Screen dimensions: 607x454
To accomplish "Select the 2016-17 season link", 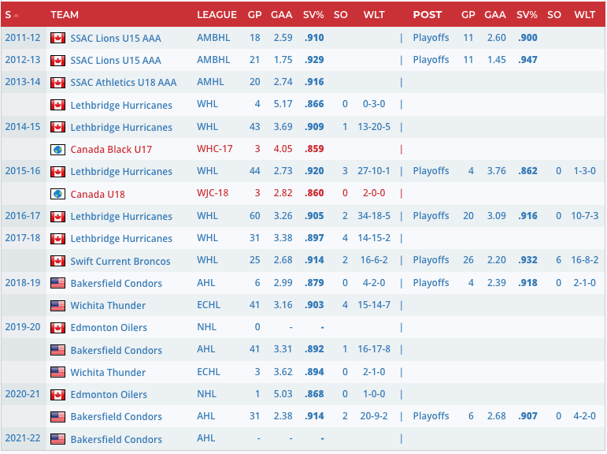I will pyautogui.click(x=21, y=216).
